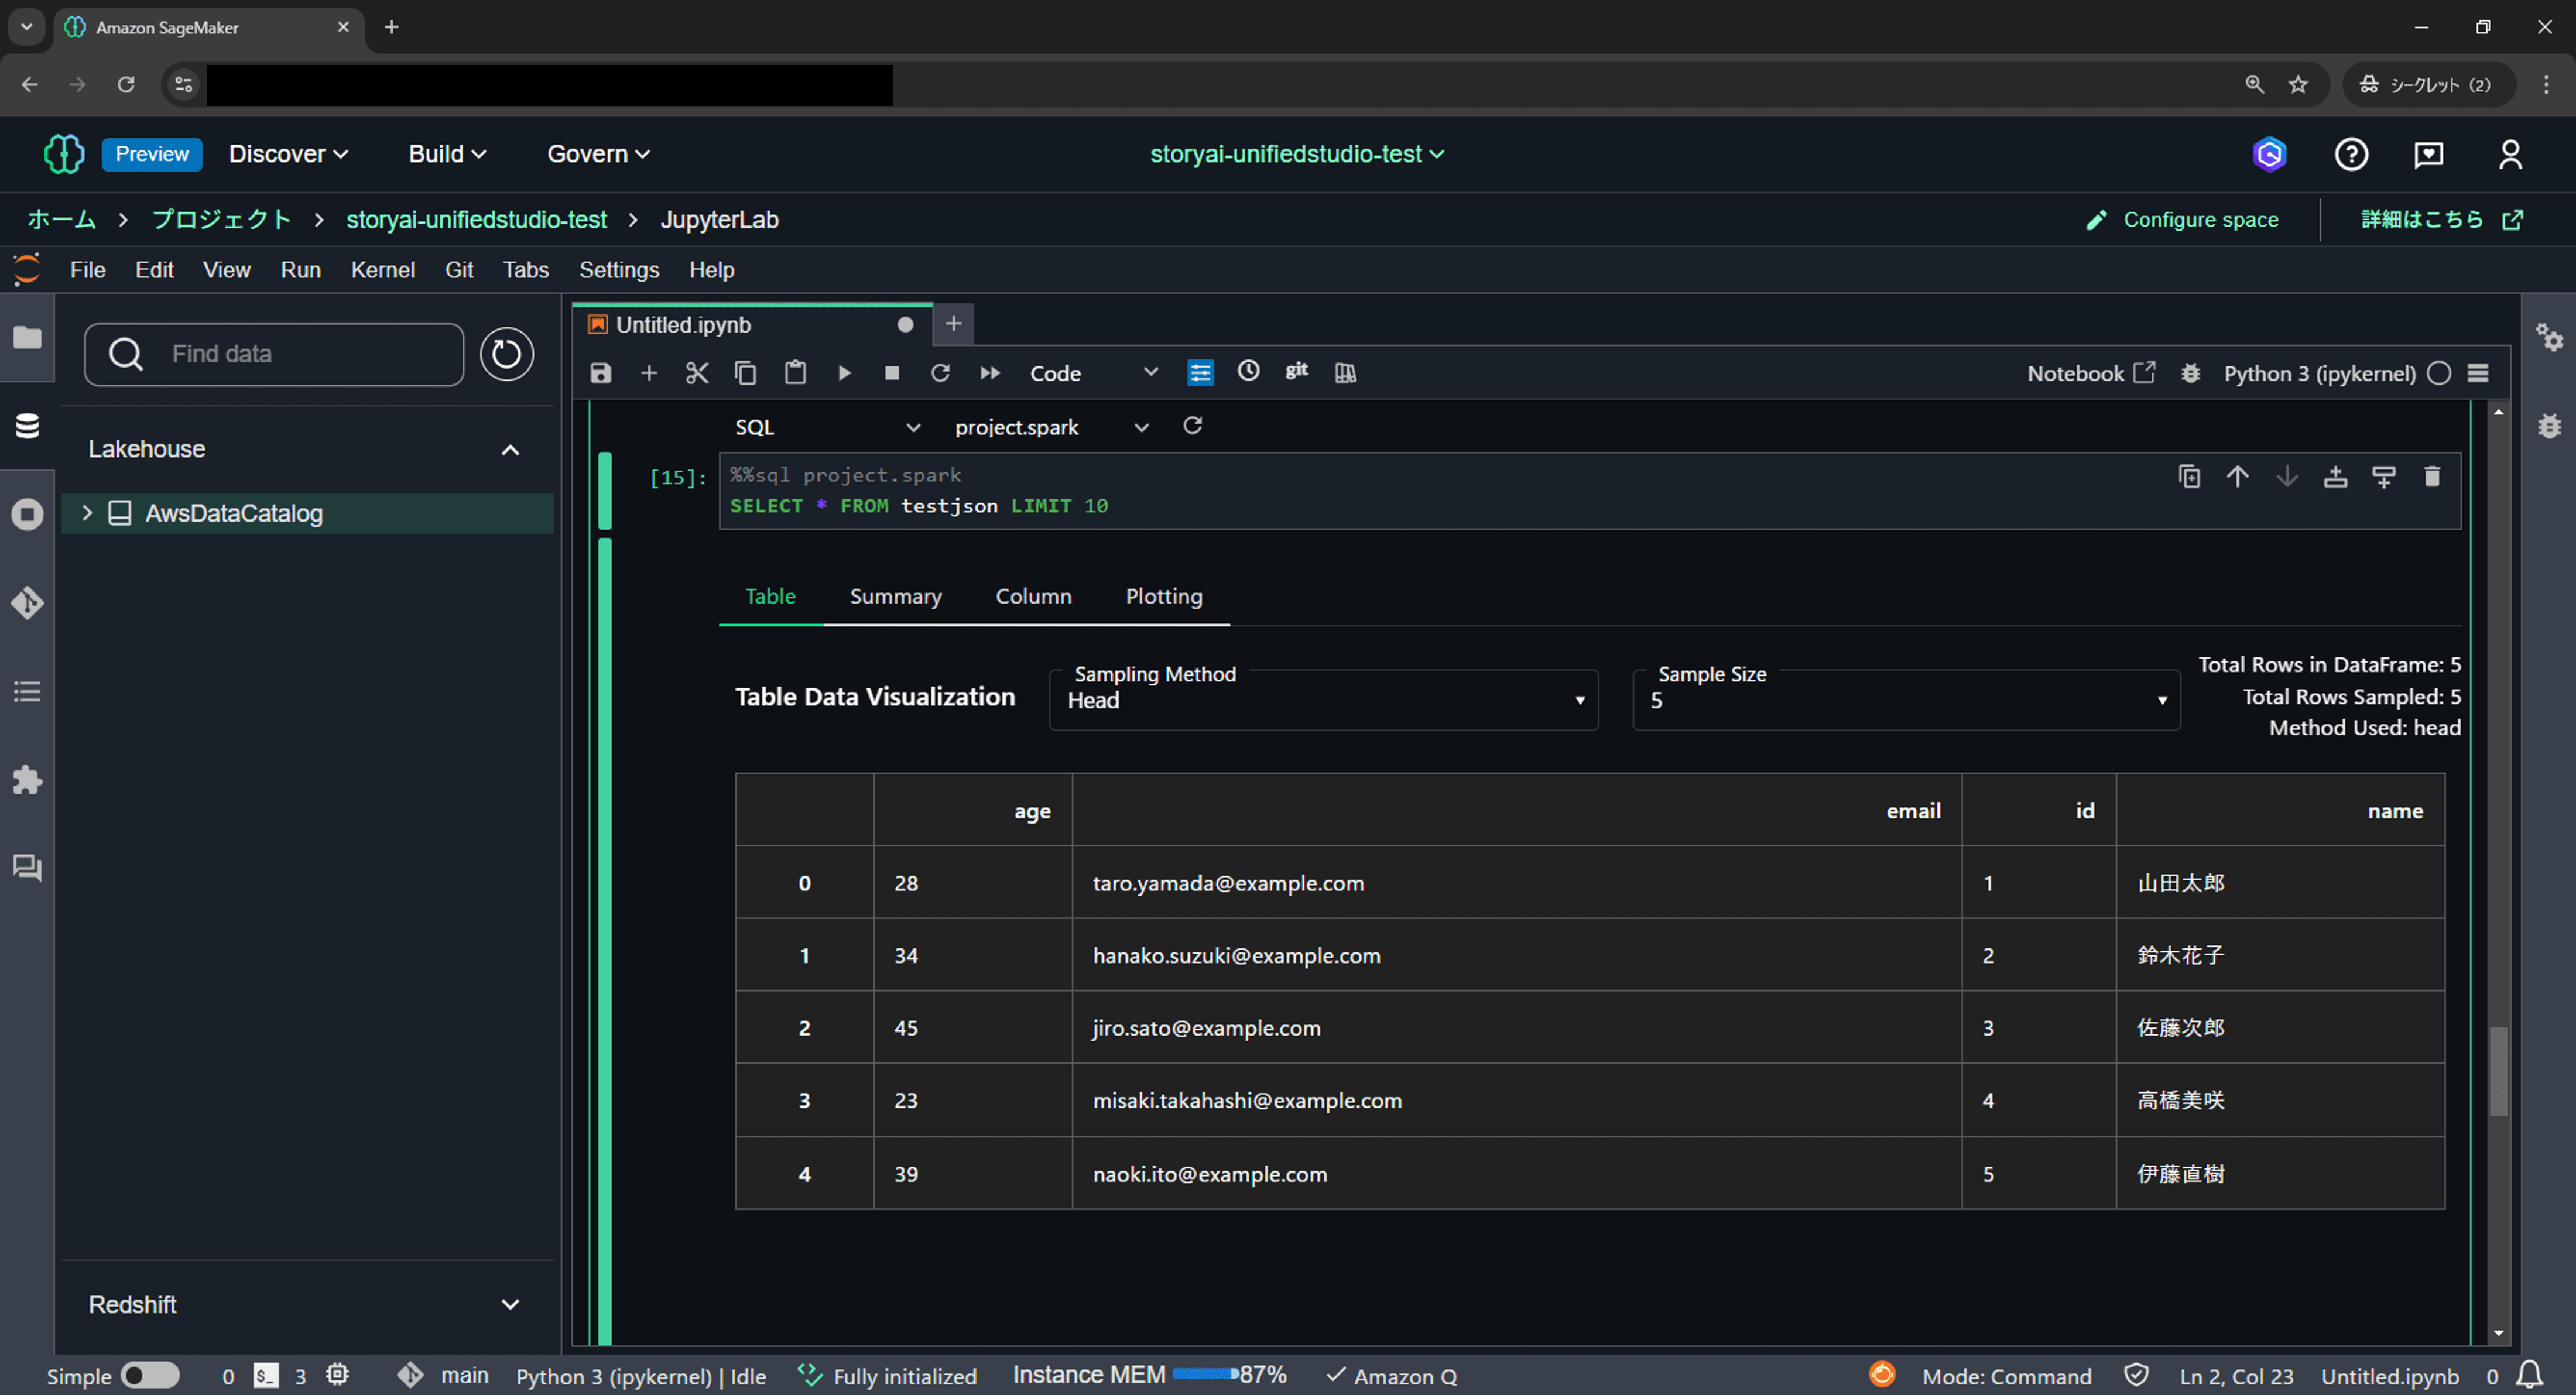Toggle the Simple mode switch
This screenshot has width=2576, height=1395.
click(149, 1376)
